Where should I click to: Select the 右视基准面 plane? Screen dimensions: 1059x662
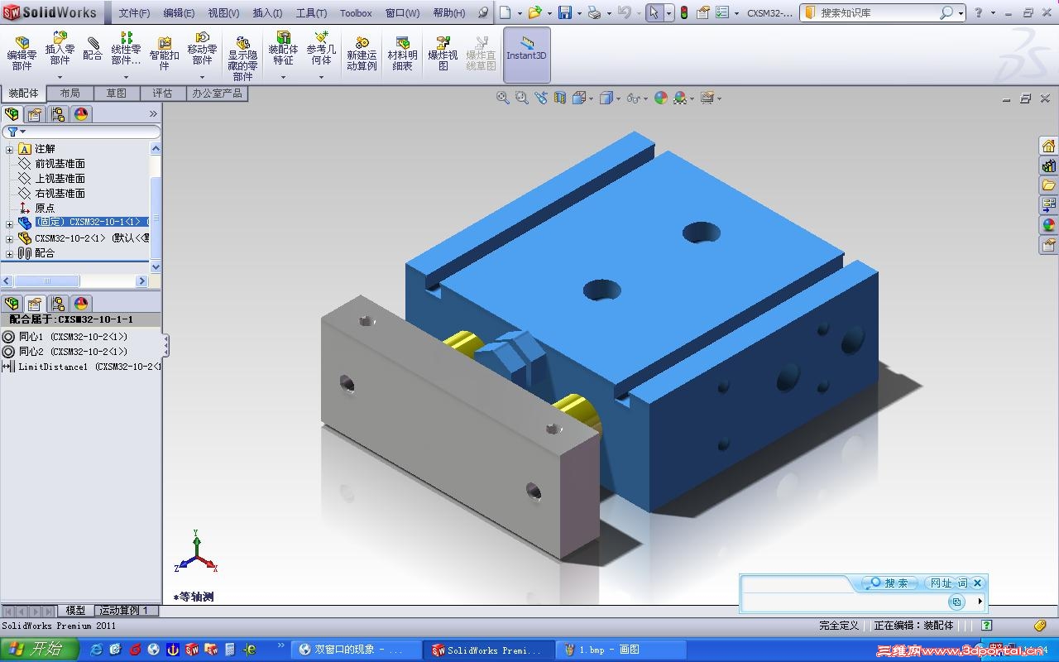(x=60, y=194)
